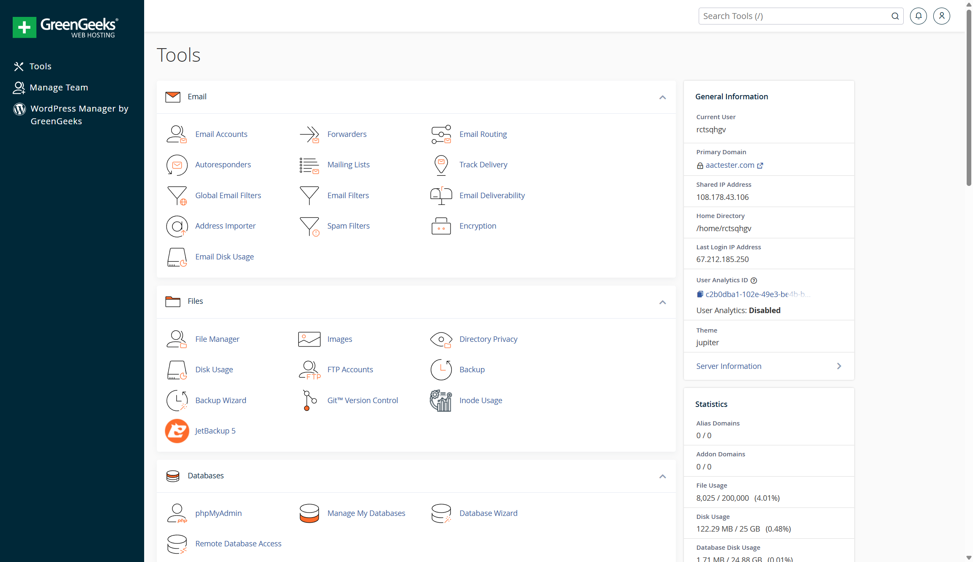Copy the User Analytics ID icon
Viewport: 973px width, 562px height.
(700, 294)
